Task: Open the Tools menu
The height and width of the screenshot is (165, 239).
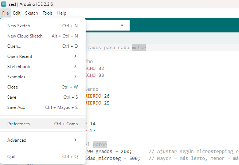Action: pos(47,13)
